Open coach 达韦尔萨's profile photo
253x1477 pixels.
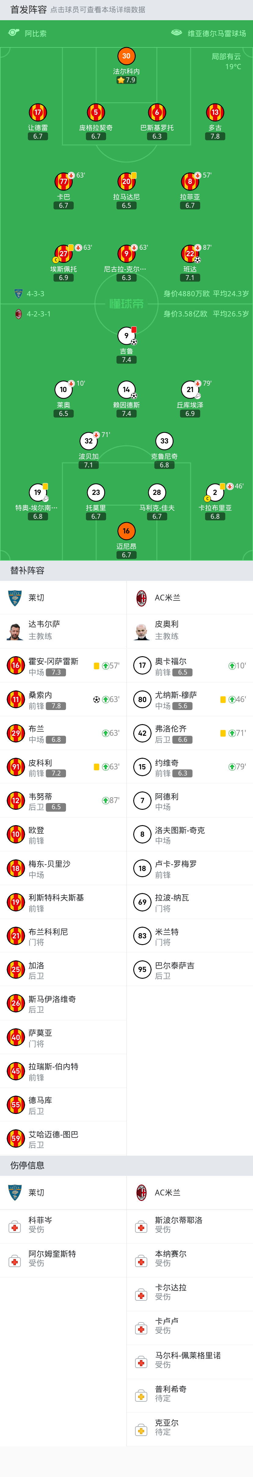(x=15, y=631)
